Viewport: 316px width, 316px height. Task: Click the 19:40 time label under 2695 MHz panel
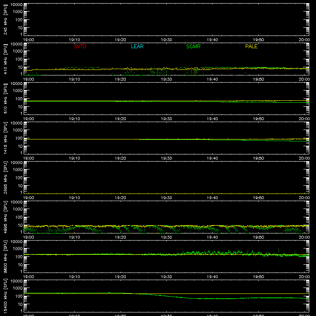[x=213, y=198]
